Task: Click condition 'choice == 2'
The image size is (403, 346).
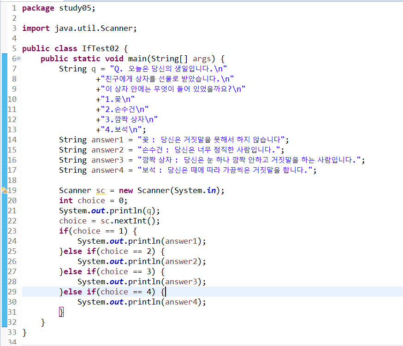Action: tap(126, 252)
